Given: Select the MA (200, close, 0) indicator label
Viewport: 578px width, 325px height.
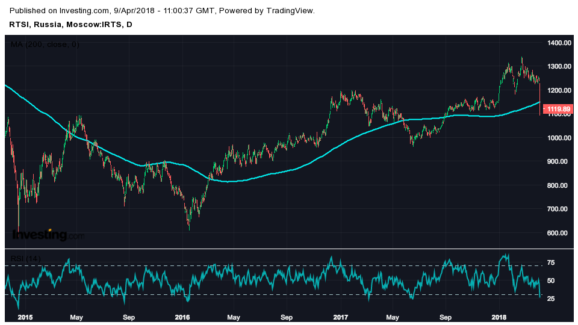Looking at the screenshot, I should pyautogui.click(x=45, y=44).
